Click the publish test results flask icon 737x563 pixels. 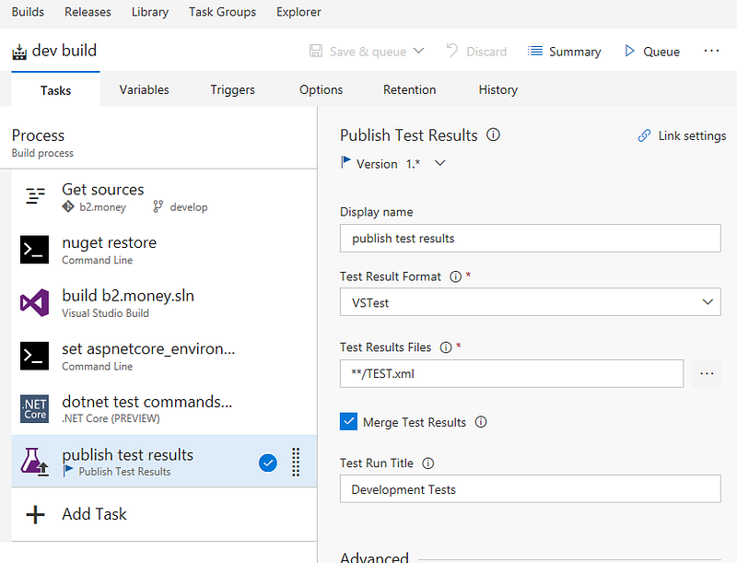[34, 462]
